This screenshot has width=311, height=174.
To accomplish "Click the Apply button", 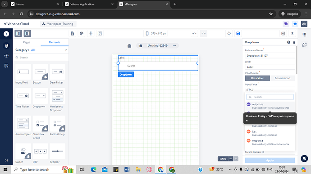I will (x=270, y=161).
